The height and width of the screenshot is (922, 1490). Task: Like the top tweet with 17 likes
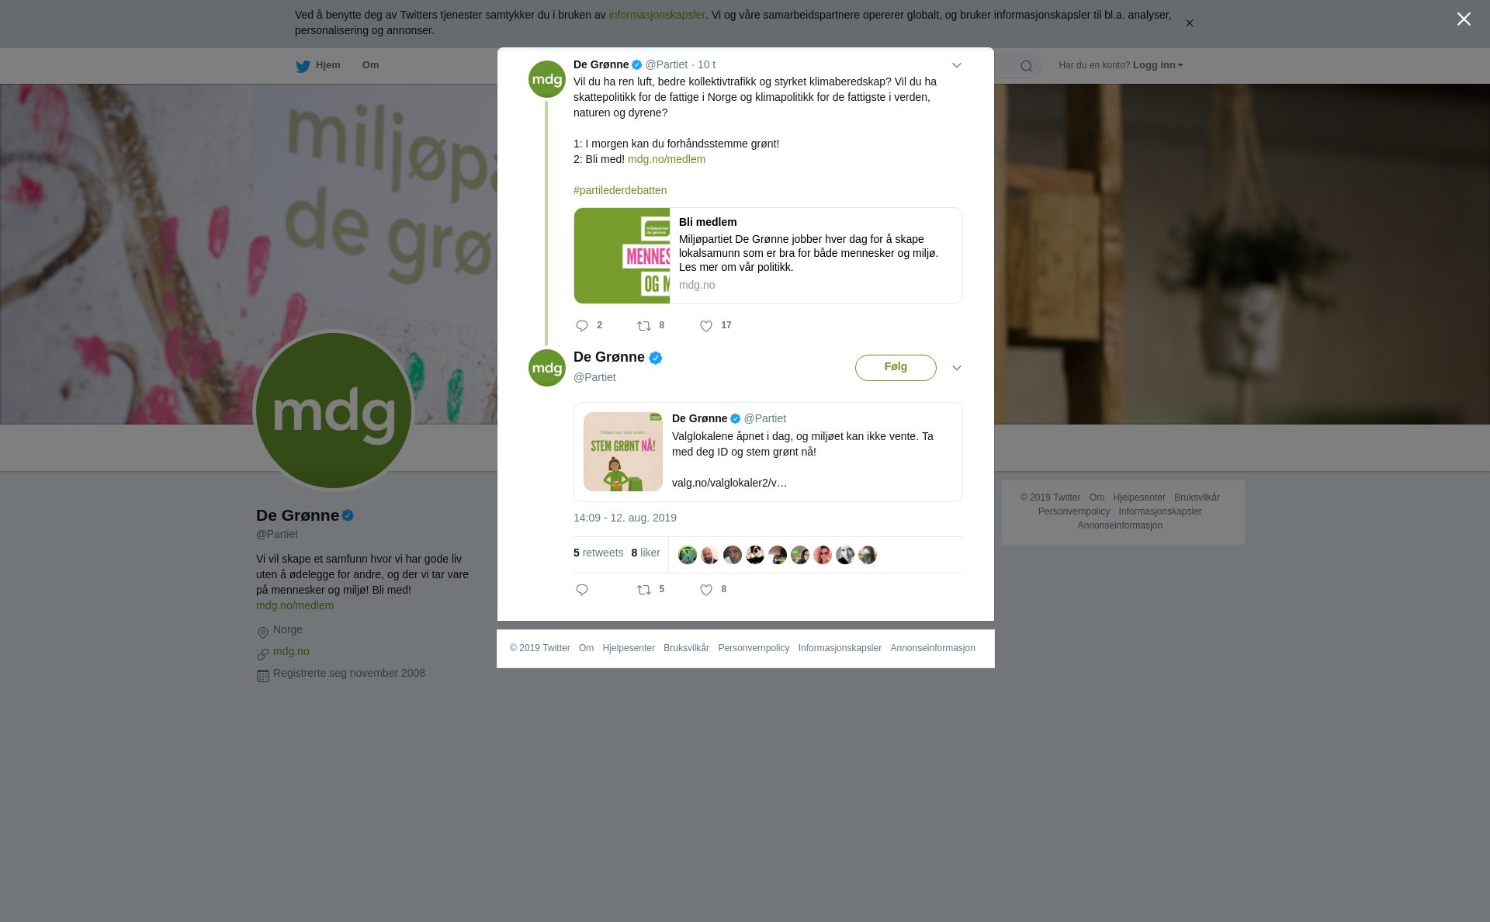pyautogui.click(x=706, y=326)
